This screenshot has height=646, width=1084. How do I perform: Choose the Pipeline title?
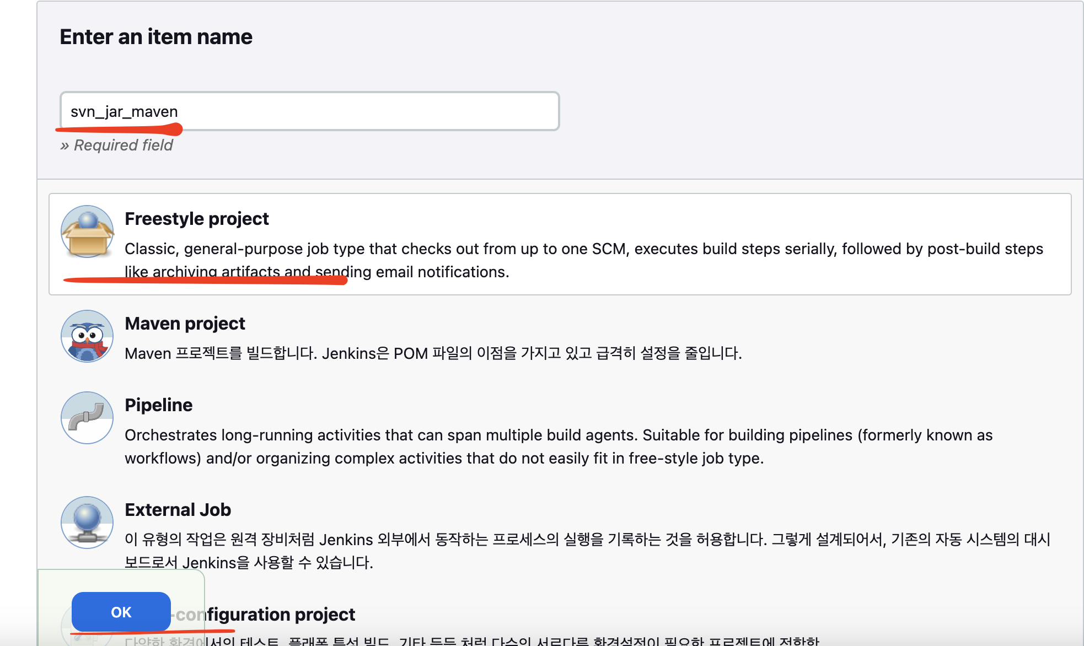coord(158,405)
